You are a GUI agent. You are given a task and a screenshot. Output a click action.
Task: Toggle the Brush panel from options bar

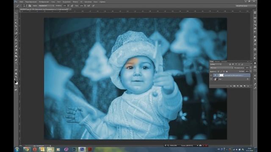[30, 5]
